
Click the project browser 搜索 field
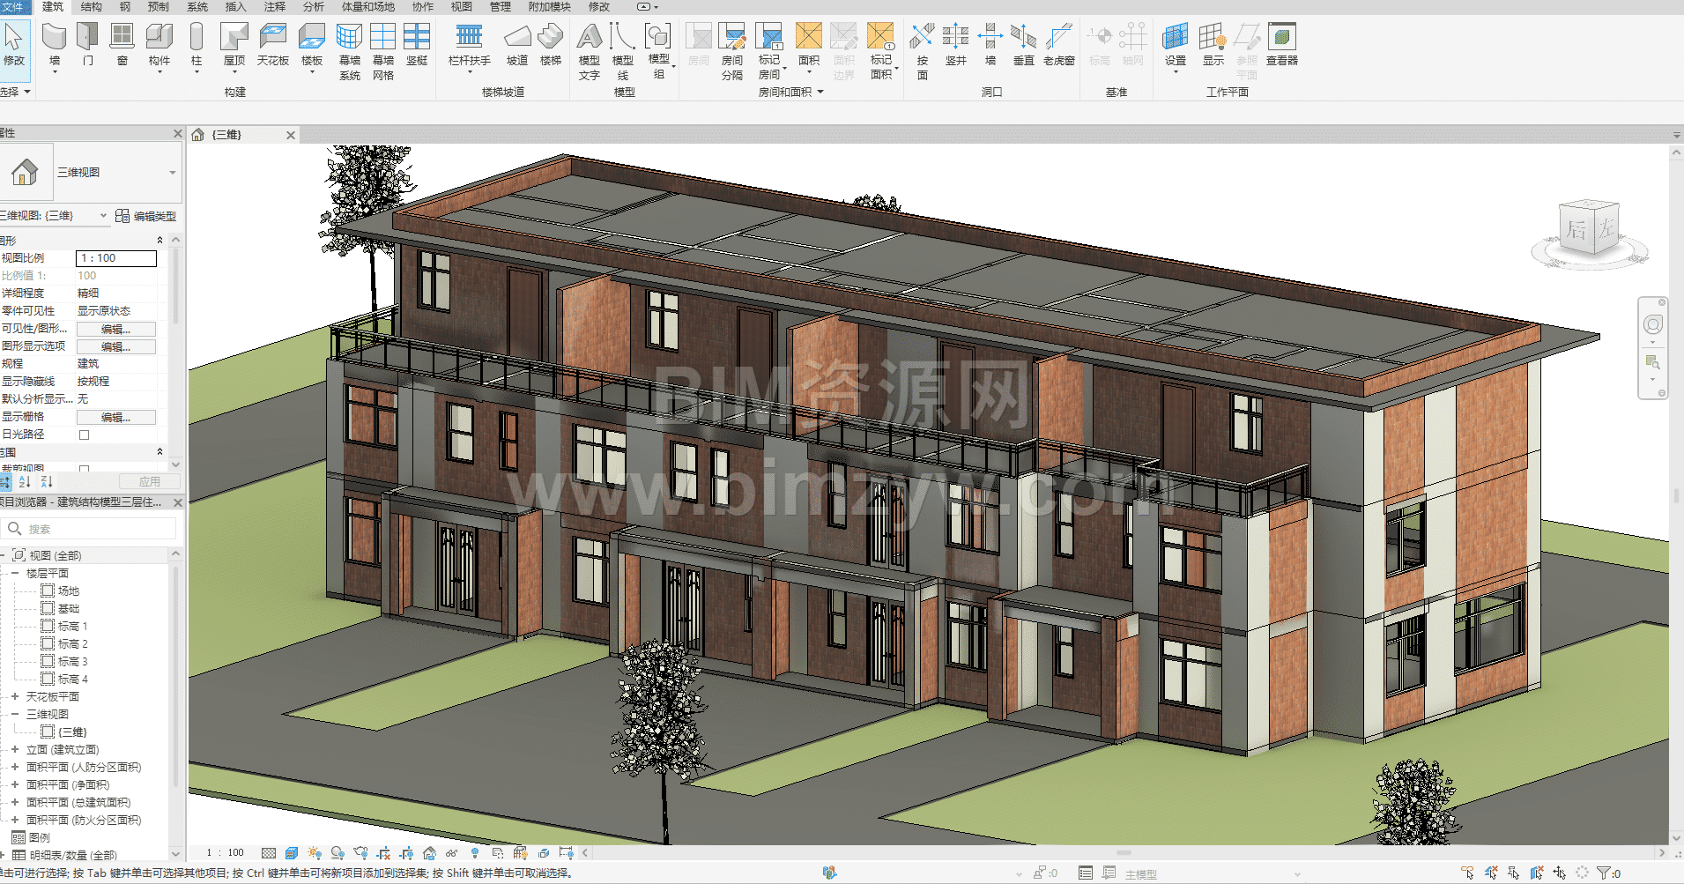89,529
